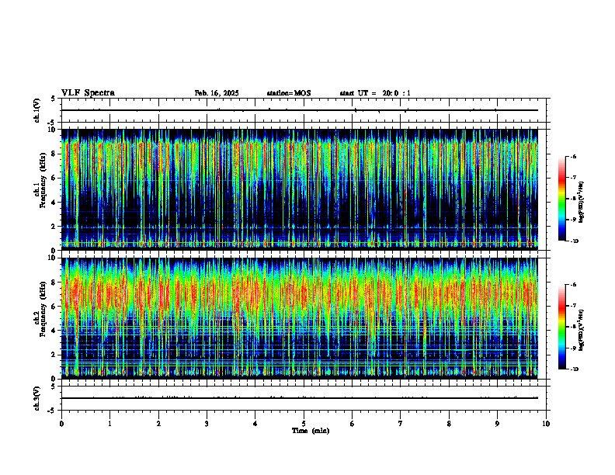Click the "2" kHz tick of ch.2 spectrogram
The height and width of the screenshot is (475, 615).
(x=54, y=355)
